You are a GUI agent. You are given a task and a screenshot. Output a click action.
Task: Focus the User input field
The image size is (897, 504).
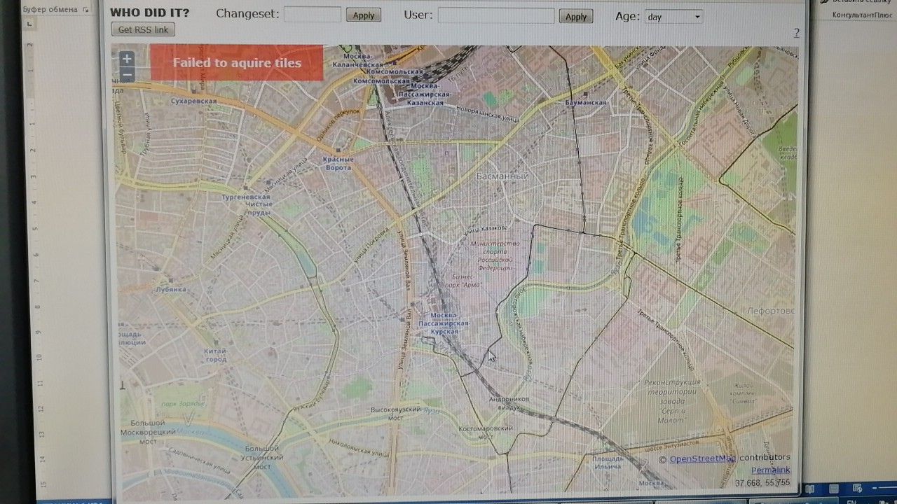click(496, 15)
